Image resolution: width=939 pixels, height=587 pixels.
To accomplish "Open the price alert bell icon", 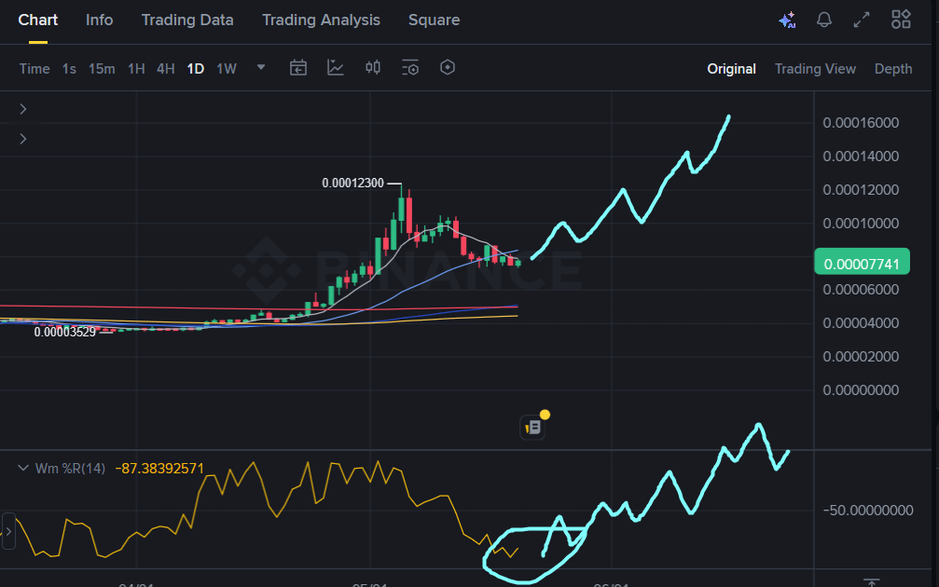I will point(824,20).
